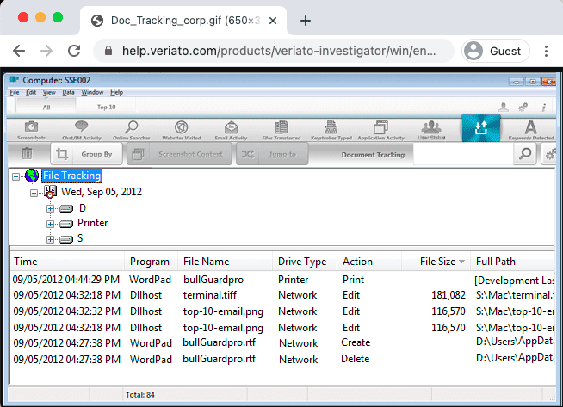Open the Screenshots view
The width and height of the screenshot is (563, 407).
[31, 130]
